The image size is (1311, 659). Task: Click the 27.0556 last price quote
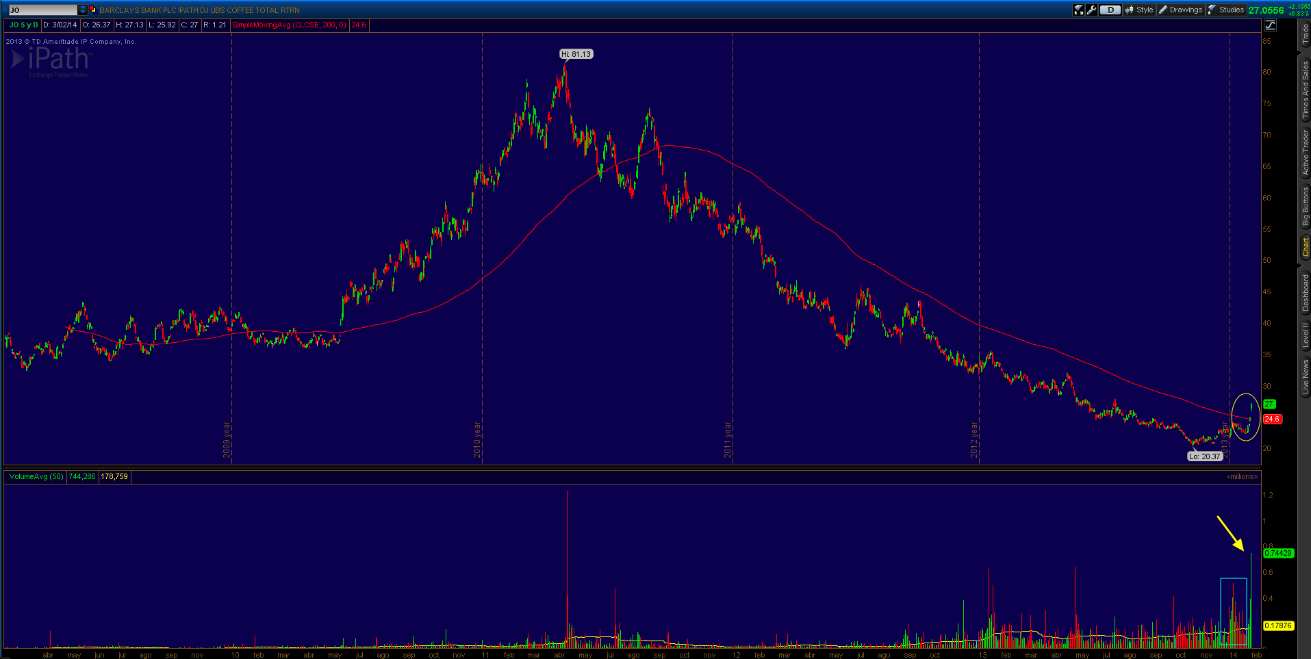pos(1266,10)
